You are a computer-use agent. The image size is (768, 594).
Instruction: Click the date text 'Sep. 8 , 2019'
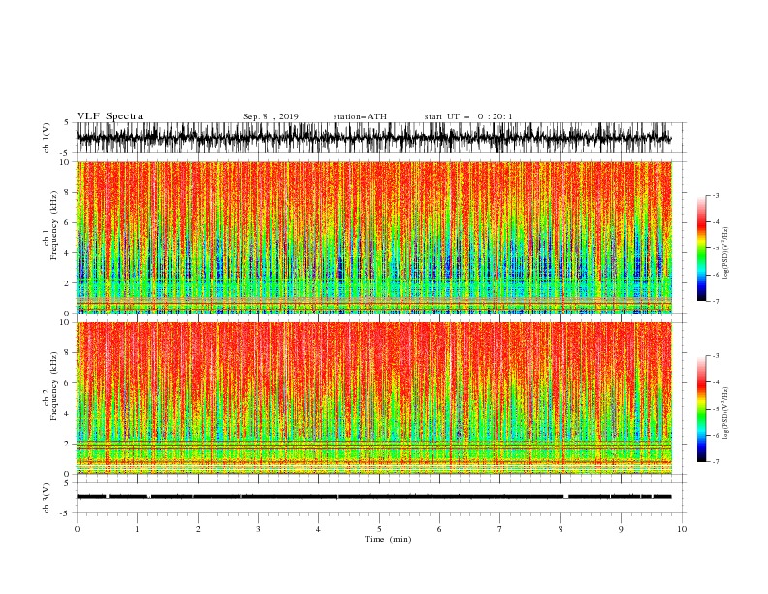pos(271,116)
